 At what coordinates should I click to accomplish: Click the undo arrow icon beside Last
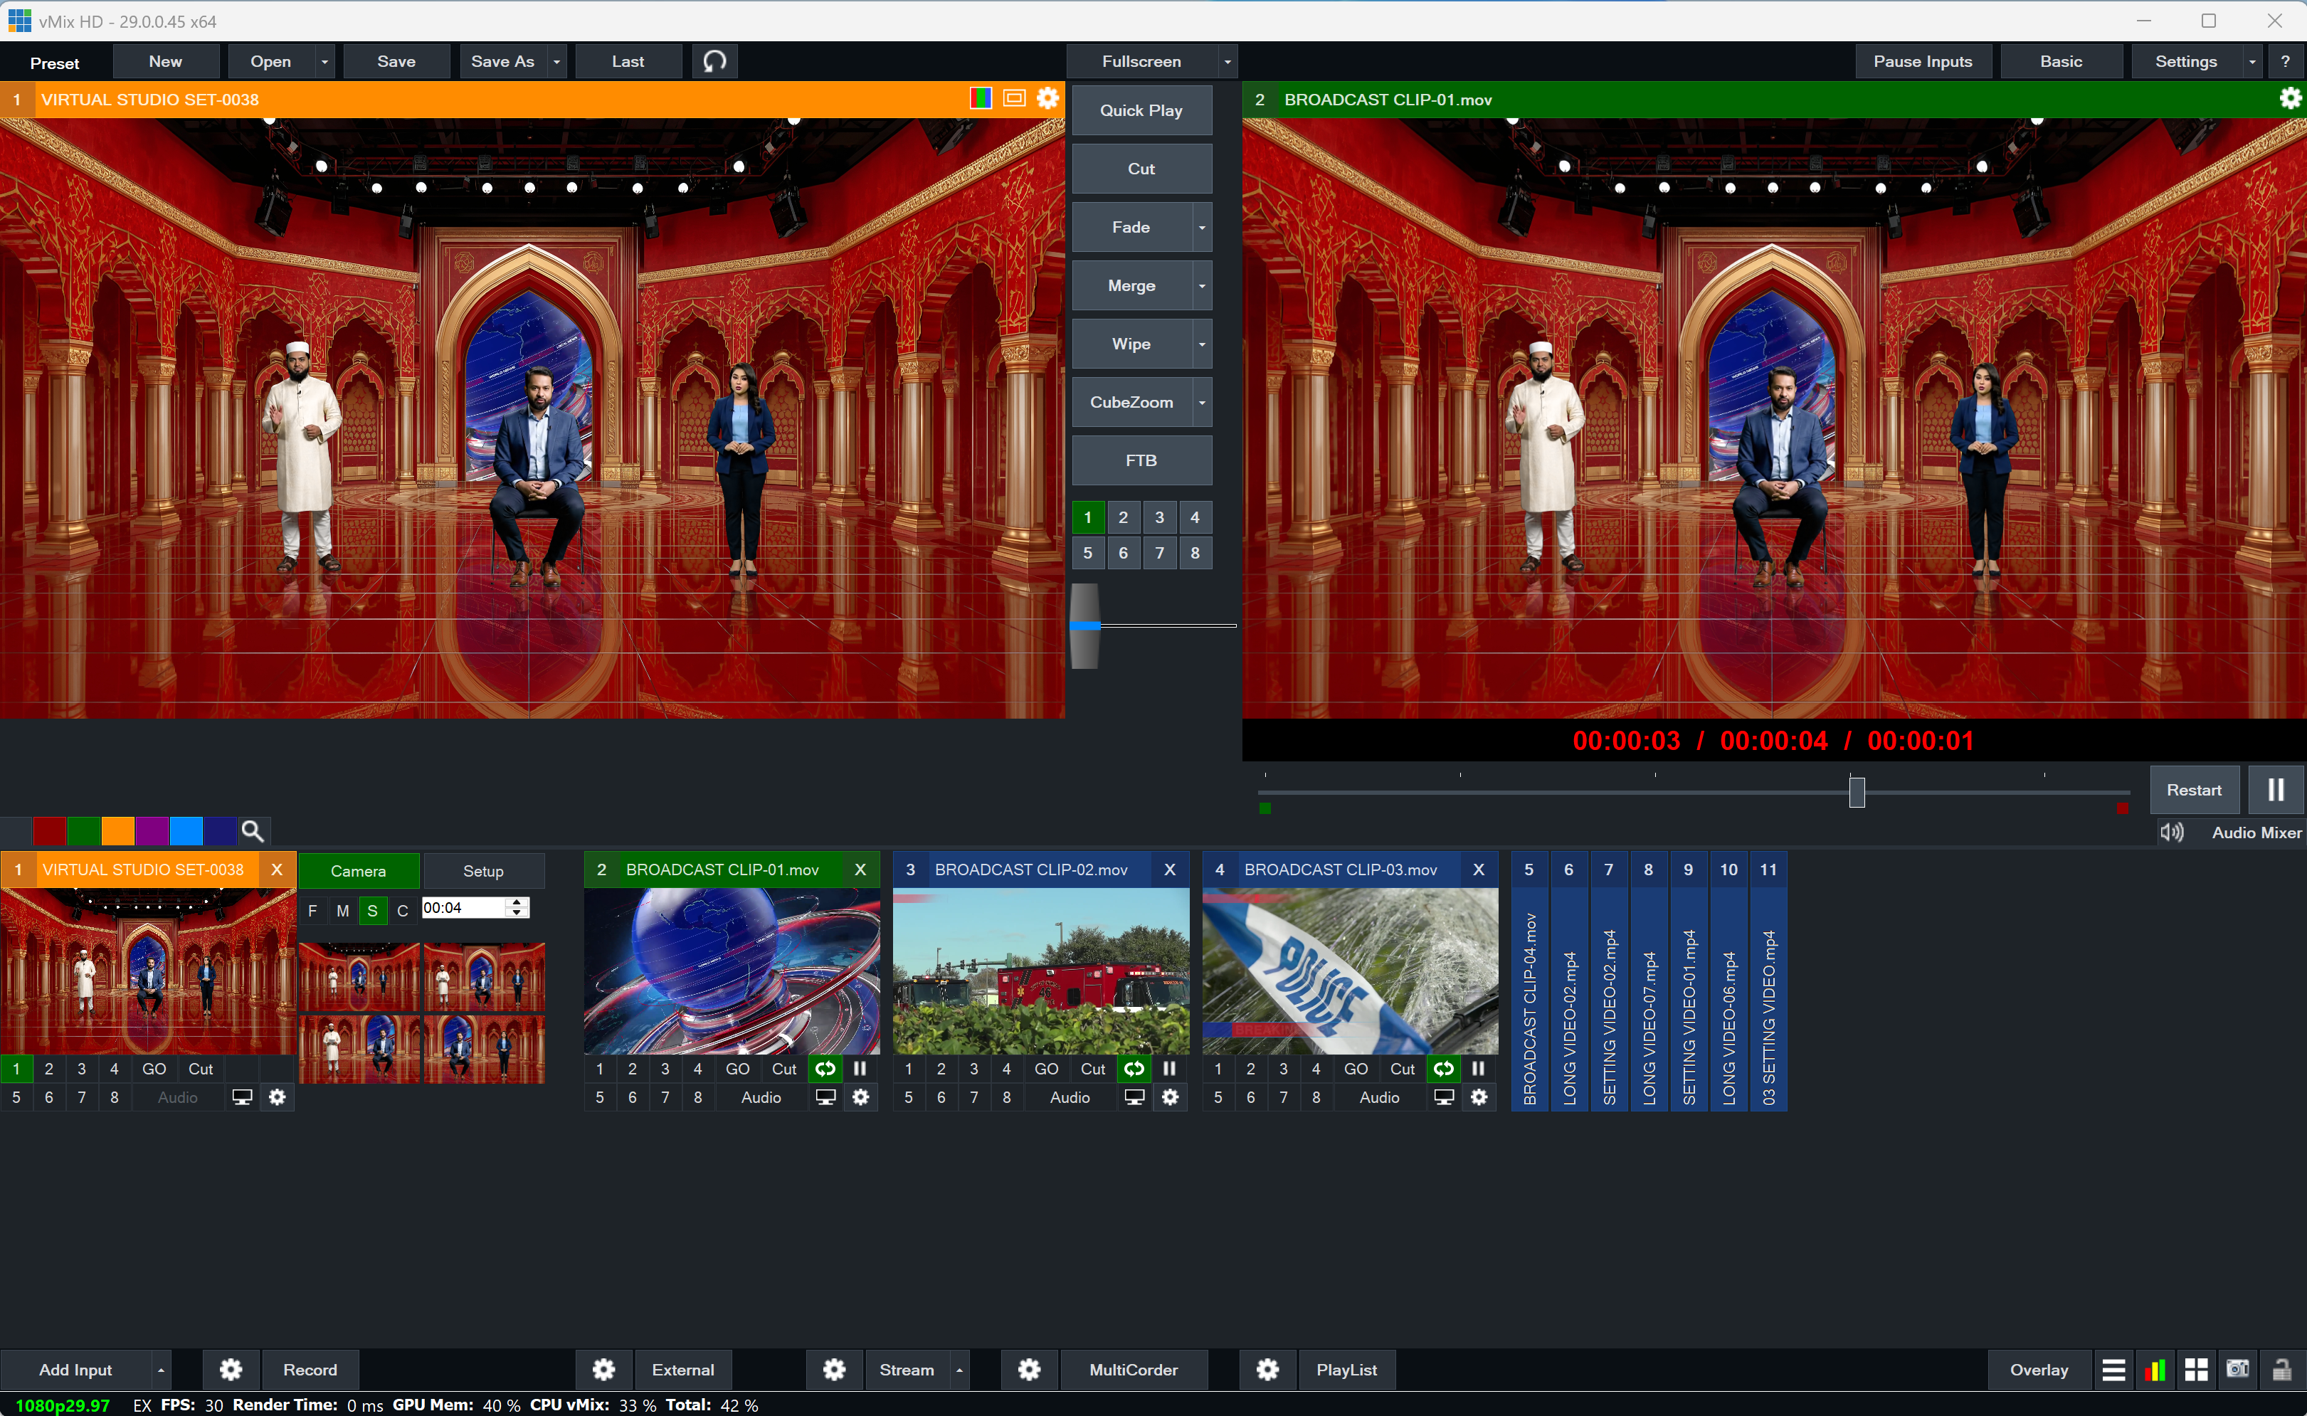coord(714,62)
